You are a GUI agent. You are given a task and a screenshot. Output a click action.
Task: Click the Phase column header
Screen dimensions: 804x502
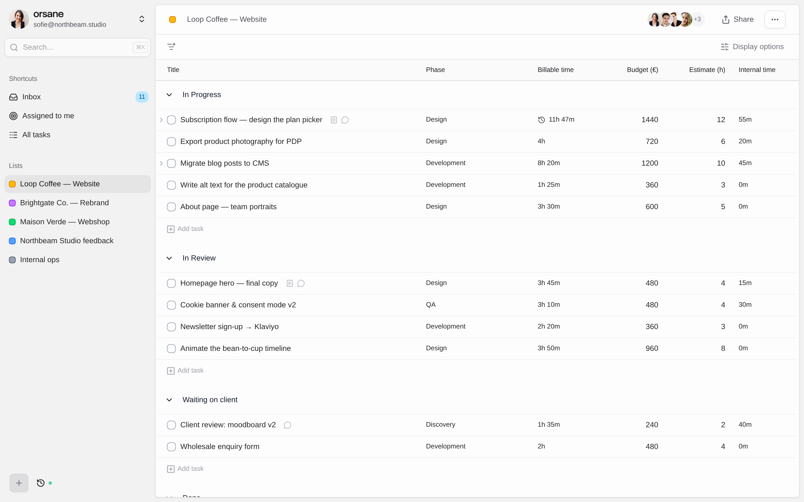[x=435, y=70]
